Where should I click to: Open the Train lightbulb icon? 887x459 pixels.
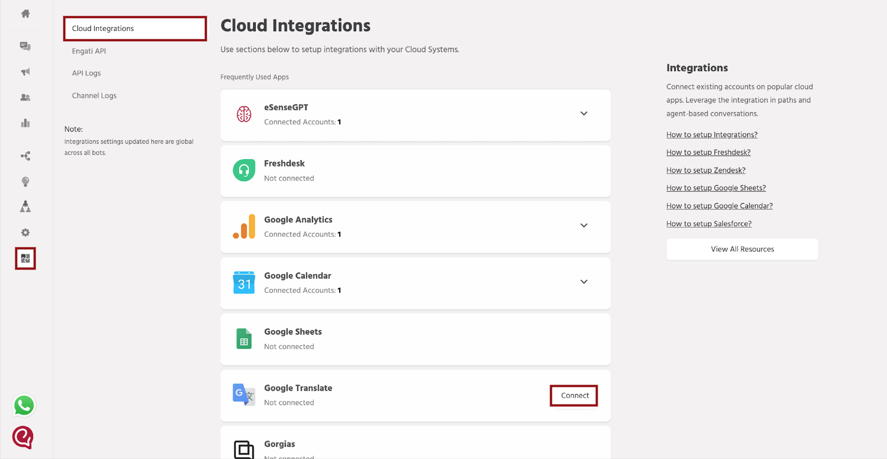click(25, 181)
